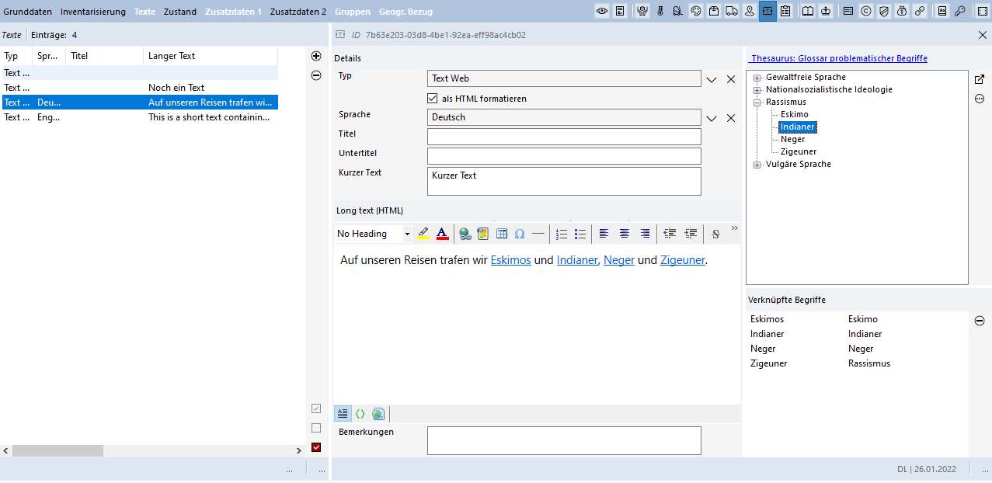Open the painter's palette icon panel
This screenshot has height=483, width=992.
pos(695,11)
